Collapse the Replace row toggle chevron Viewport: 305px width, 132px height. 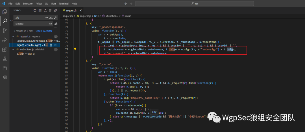pyautogui.click(x=11, y=21)
